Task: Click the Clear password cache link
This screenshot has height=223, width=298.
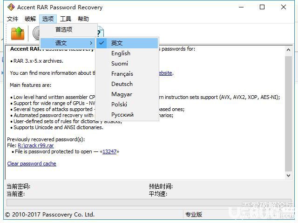Action: pyautogui.click(x=32, y=164)
